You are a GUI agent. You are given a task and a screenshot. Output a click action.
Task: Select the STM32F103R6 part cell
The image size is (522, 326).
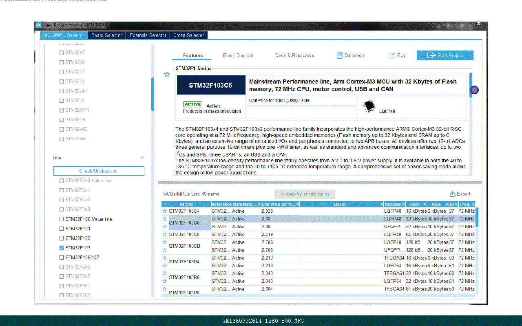(190, 277)
